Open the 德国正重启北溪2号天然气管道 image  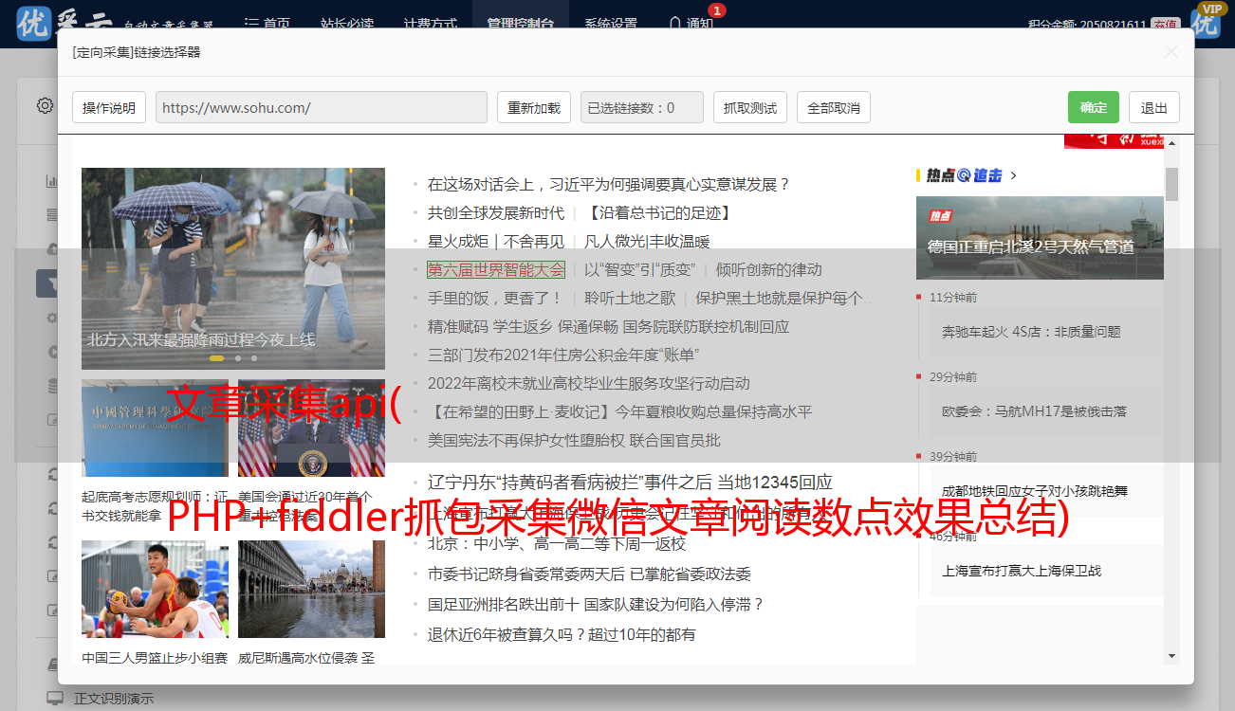1040,238
